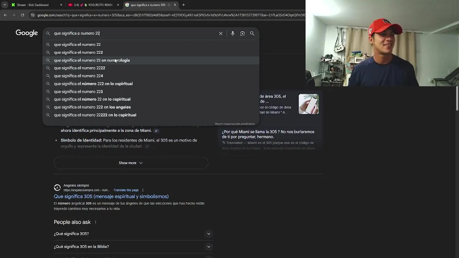
Task: Open the tab search dropdown arrow
Action: (4, 5)
